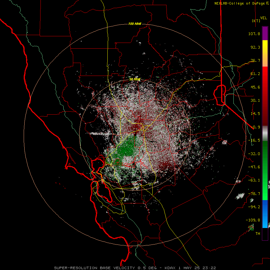The height and width of the screenshot is (270, 270).
Task: Click the 45.6 velocity scale value
Action: click(255, 87)
